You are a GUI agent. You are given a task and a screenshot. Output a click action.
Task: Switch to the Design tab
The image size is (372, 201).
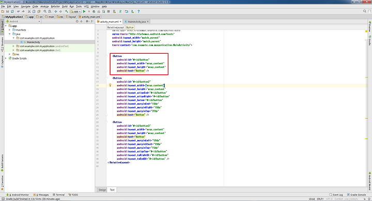click(102, 190)
